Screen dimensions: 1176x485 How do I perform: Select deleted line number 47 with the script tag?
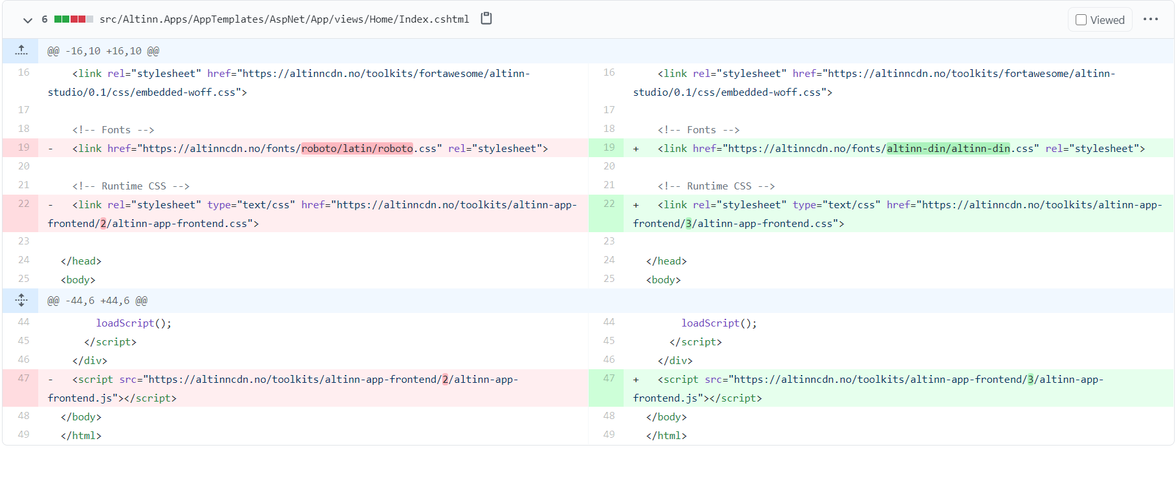click(x=24, y=378)
